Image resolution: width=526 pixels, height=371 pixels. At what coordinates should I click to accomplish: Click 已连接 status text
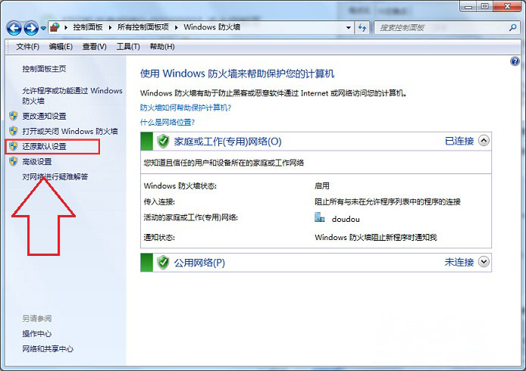pos(459,141)
